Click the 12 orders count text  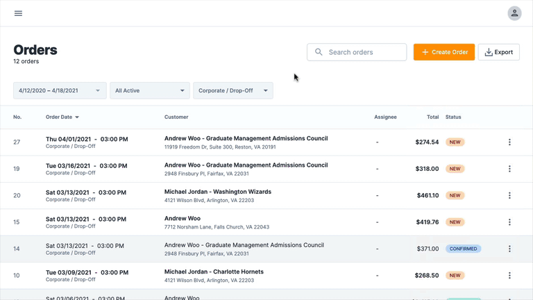[x=26, y=61]
